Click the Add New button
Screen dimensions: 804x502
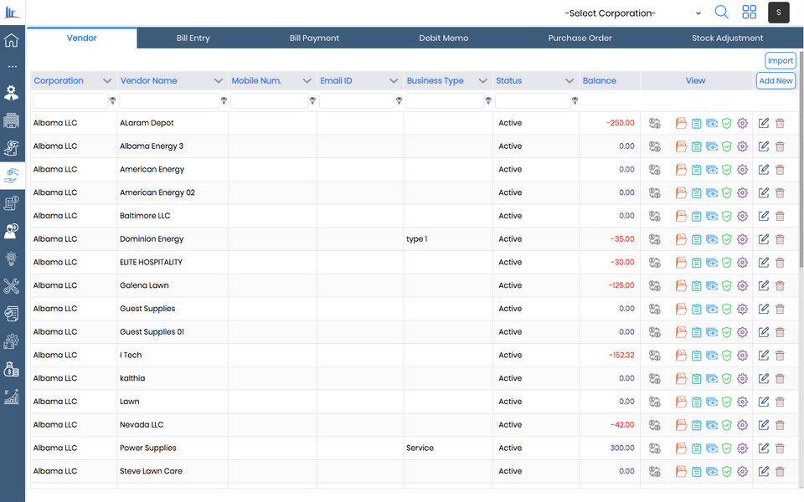[x=776, y=81]
